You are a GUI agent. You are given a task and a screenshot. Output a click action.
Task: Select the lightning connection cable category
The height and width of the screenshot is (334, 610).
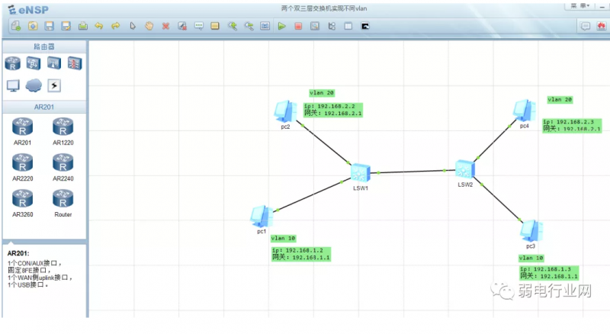(54, 85)
